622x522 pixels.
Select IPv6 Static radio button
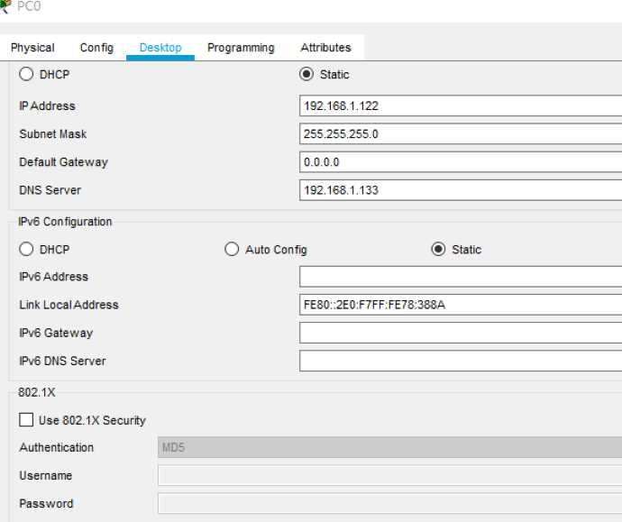pyautogui.click(x=438, y=249)
